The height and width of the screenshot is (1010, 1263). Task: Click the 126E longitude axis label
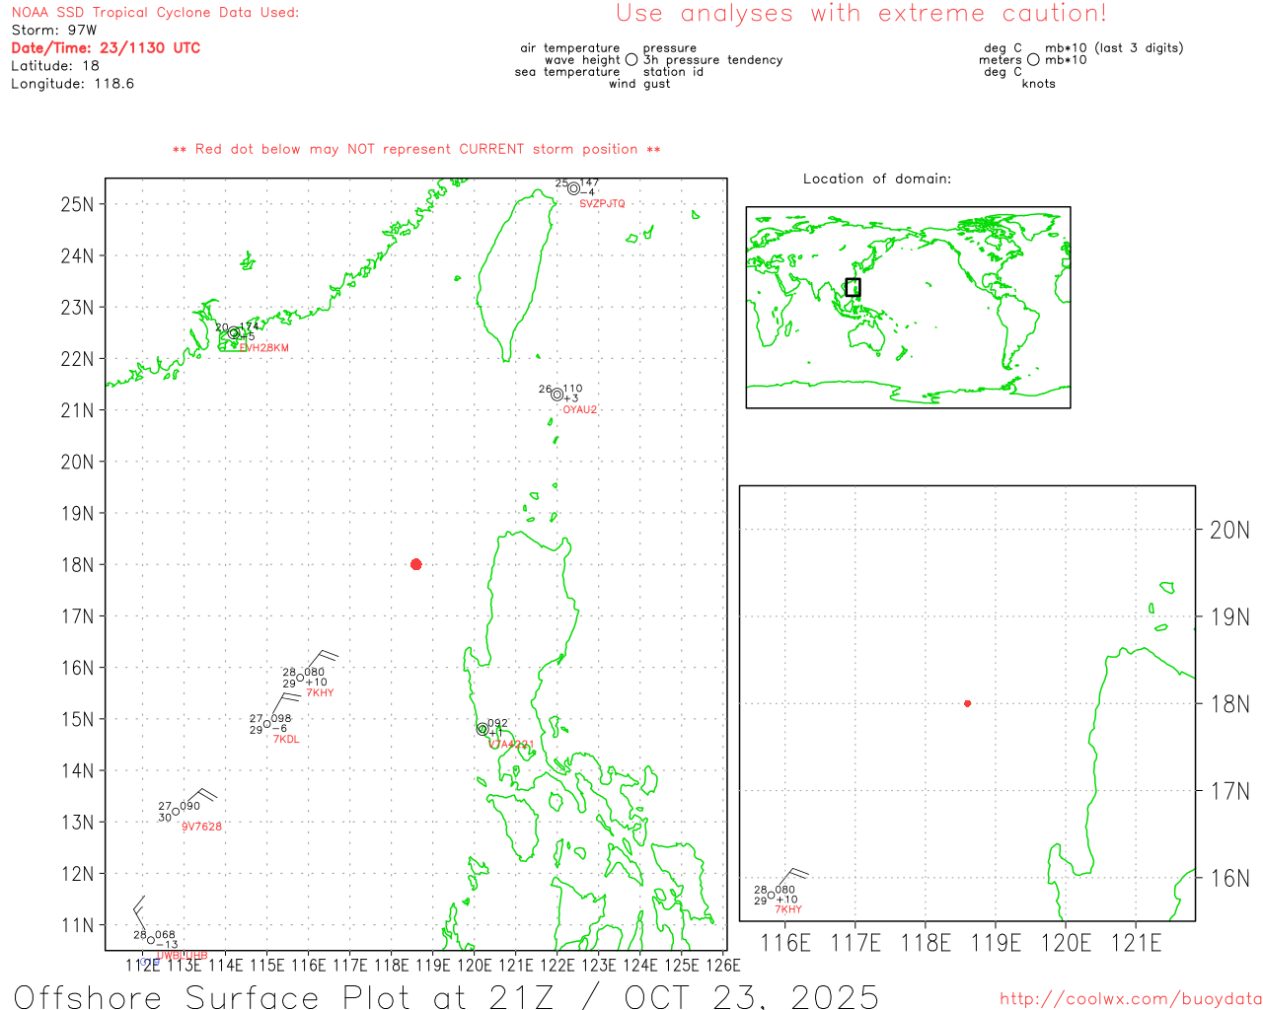click(723, 965)
